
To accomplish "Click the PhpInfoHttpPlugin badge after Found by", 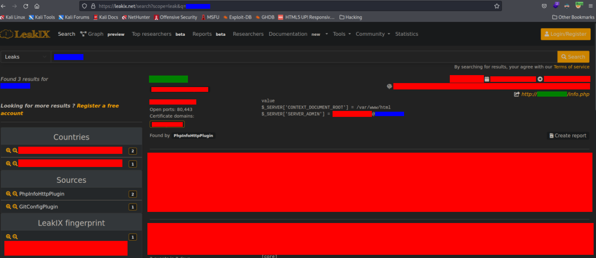I will pos(194,136).
